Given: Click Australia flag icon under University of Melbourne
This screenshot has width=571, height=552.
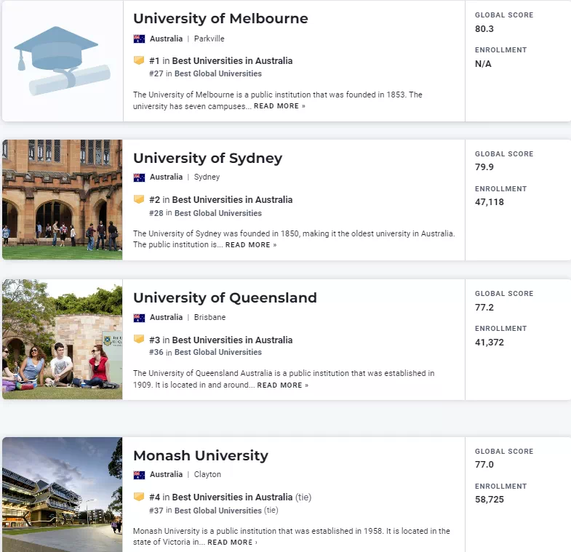Looking at the screenshot, I should pyautogui.click(x=139, y=39).
